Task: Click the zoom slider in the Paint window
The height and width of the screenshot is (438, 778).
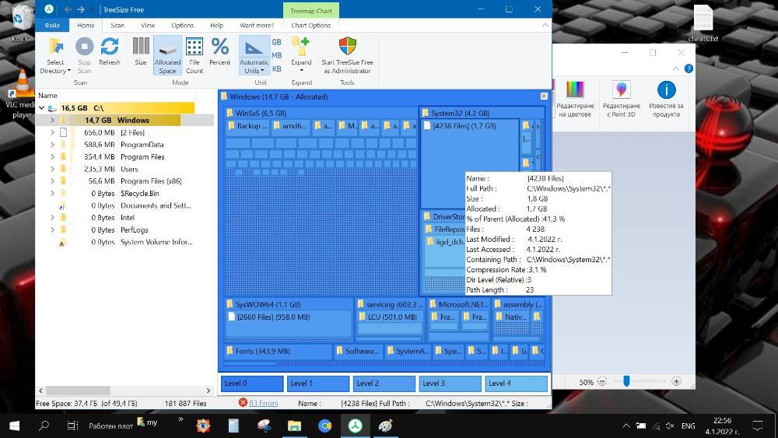Action: point(626,381)
